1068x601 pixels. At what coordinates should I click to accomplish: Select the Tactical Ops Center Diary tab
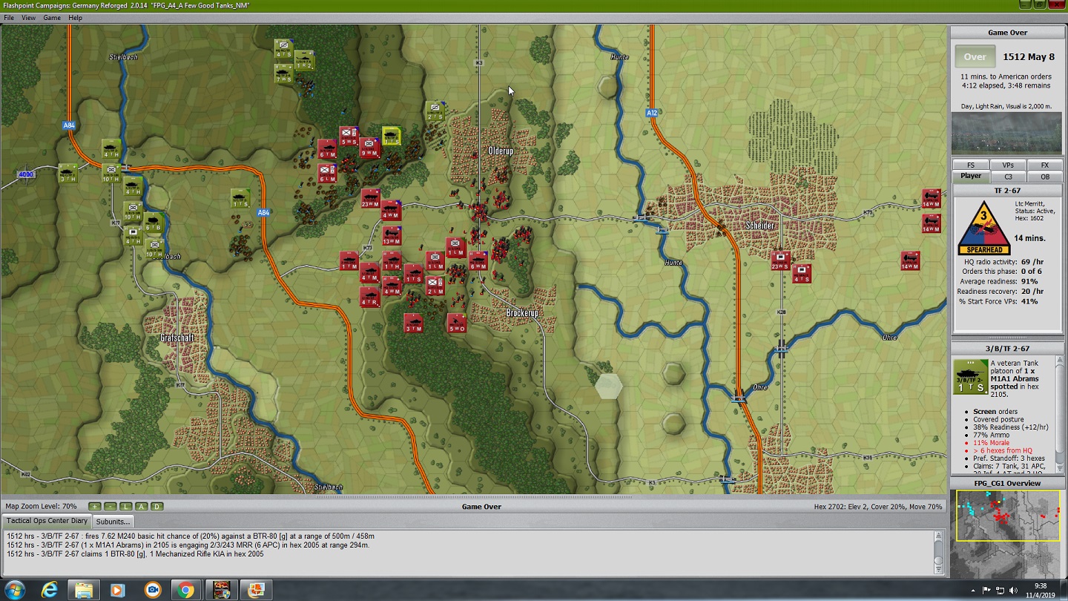click(x=47, y=521)
